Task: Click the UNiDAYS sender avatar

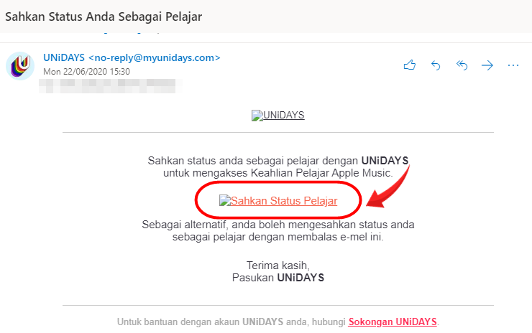Action: [20, 66]
